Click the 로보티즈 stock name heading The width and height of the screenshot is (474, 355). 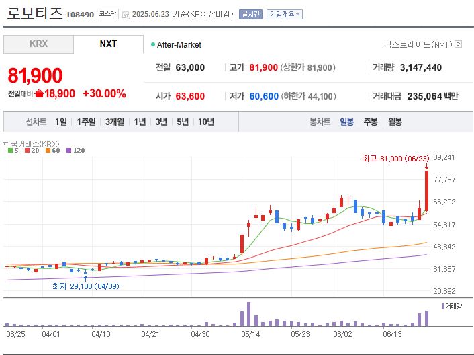[x=34, y=13]
